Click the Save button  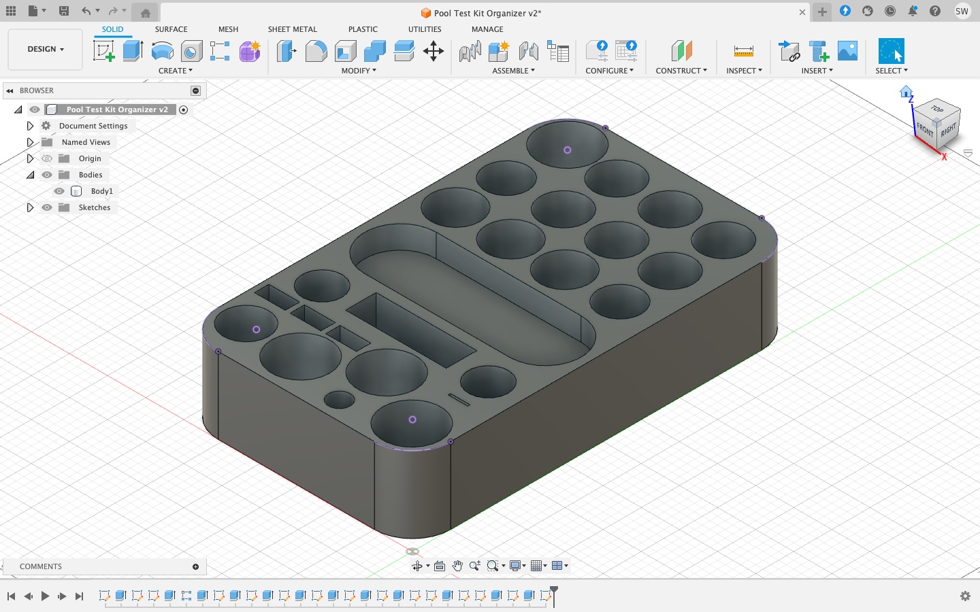click(x=64, y=11)
